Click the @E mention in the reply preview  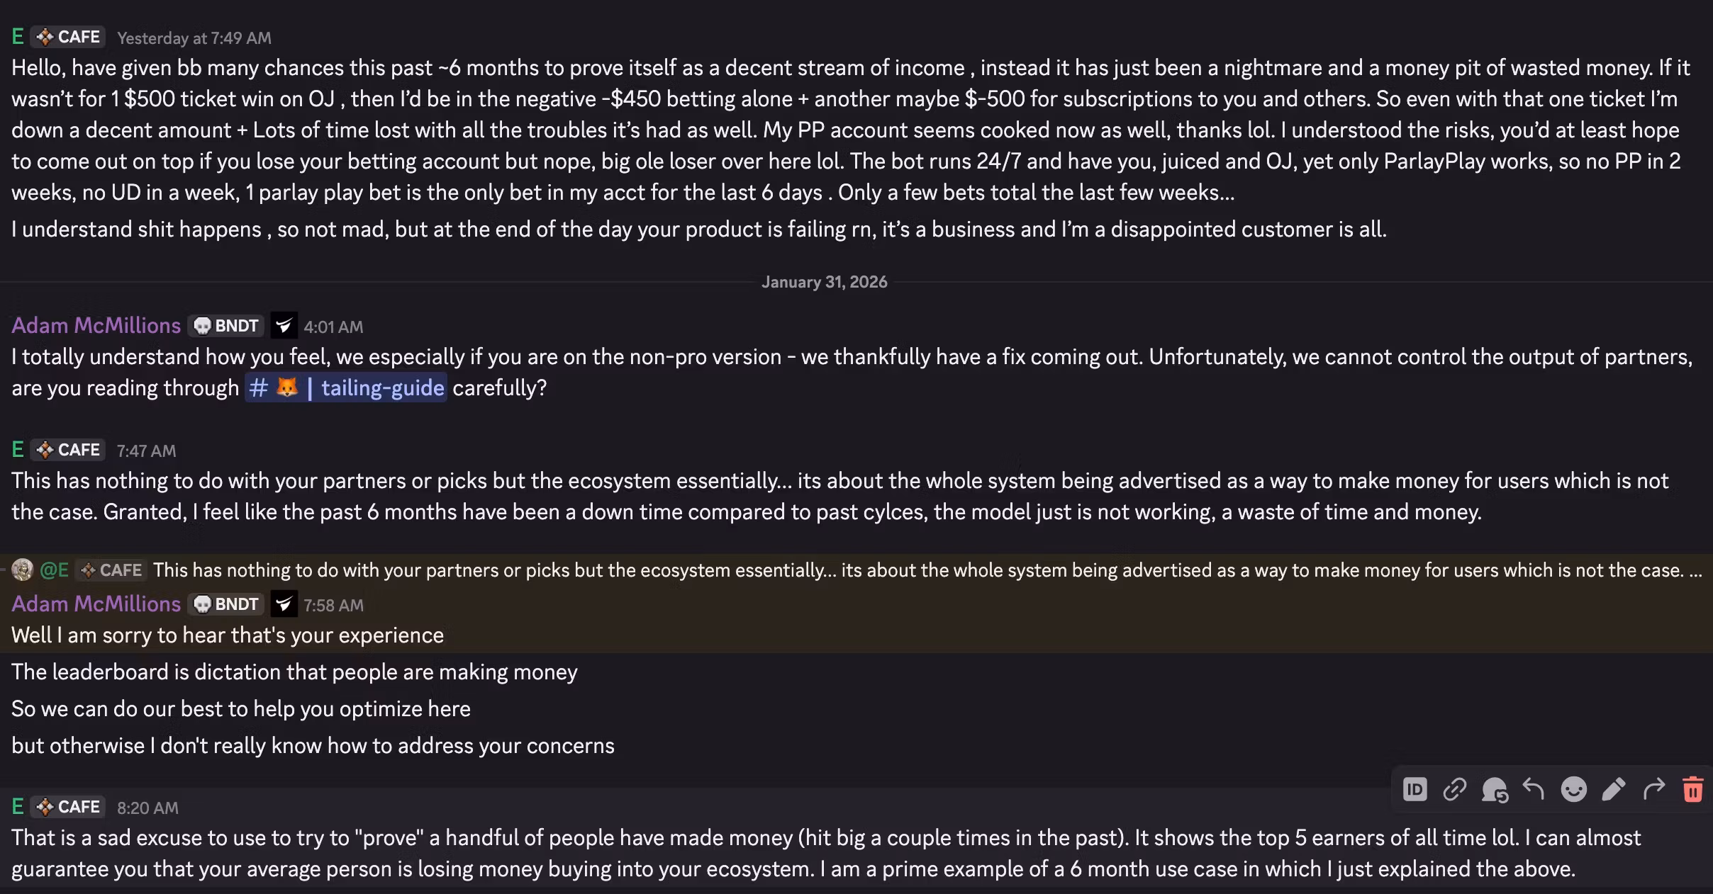pos(54,570)
